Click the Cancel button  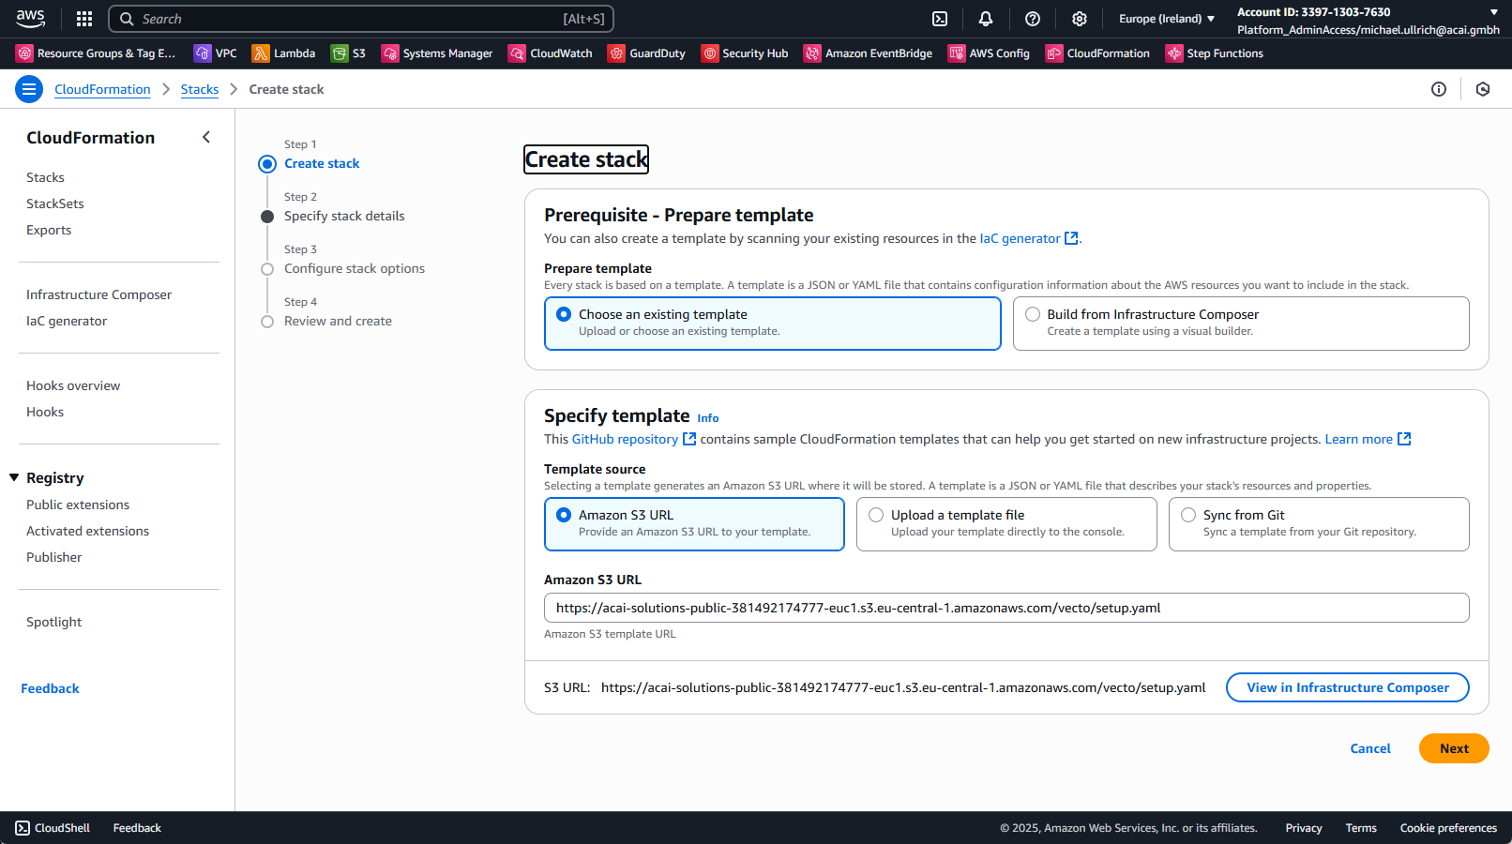point(1370,748)
